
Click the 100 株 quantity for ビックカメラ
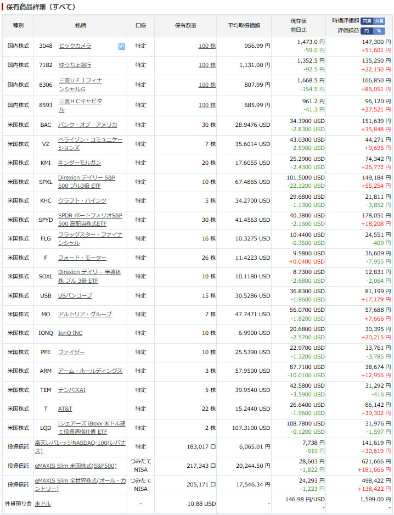pyautogui.click(x=206, y=46)
